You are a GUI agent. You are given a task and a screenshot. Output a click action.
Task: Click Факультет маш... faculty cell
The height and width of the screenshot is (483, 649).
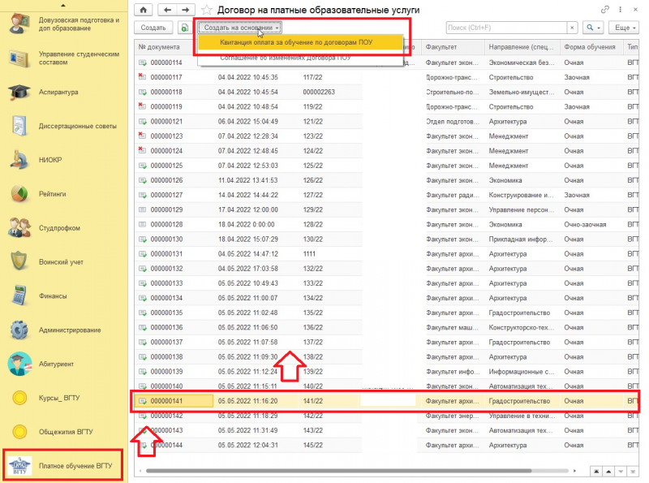point(453,327)
